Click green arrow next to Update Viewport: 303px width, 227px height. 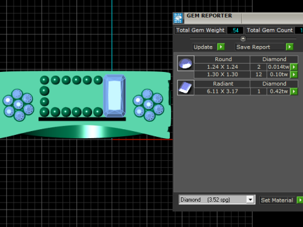point(221,47)
